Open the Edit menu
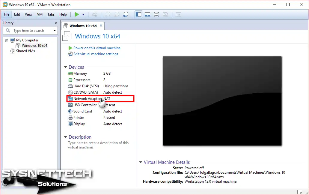This screenshot has width=309, height=195. click(17, 14)
